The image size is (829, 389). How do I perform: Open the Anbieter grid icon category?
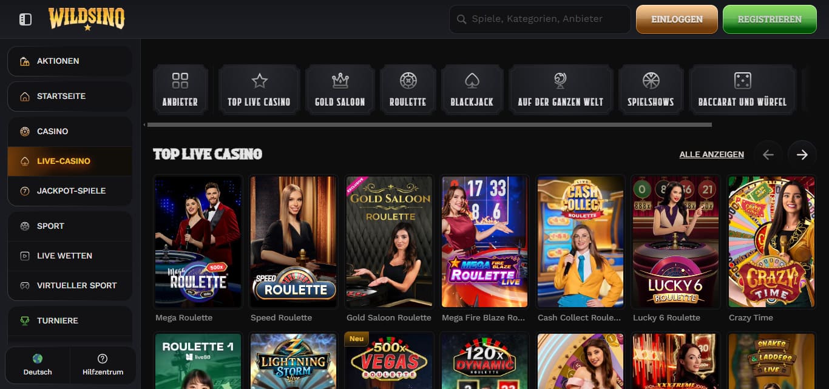tap(180, 89)
